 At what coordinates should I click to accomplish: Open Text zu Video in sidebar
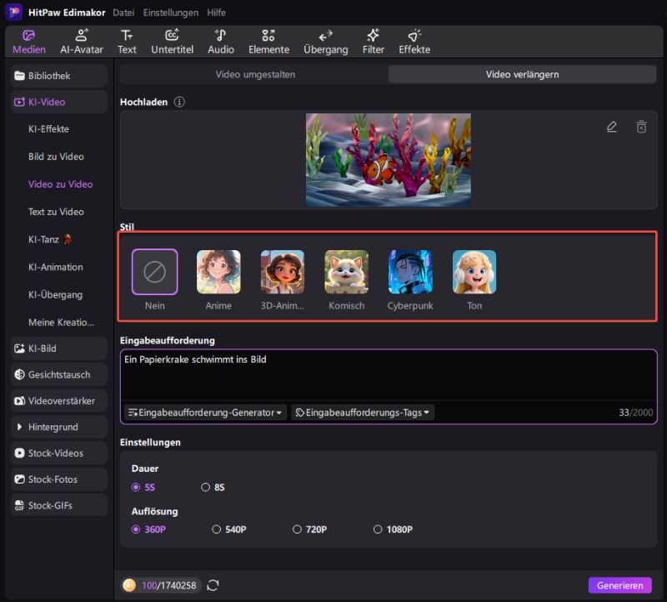(x=56, y=212)
